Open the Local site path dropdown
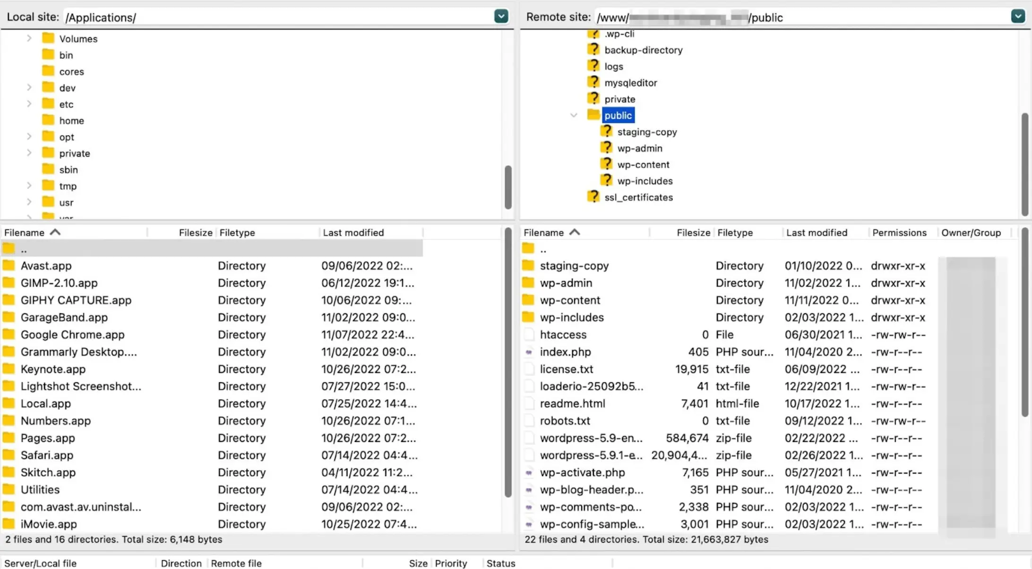This screenshot has height=569, width=1032. (x=501, y=17)
